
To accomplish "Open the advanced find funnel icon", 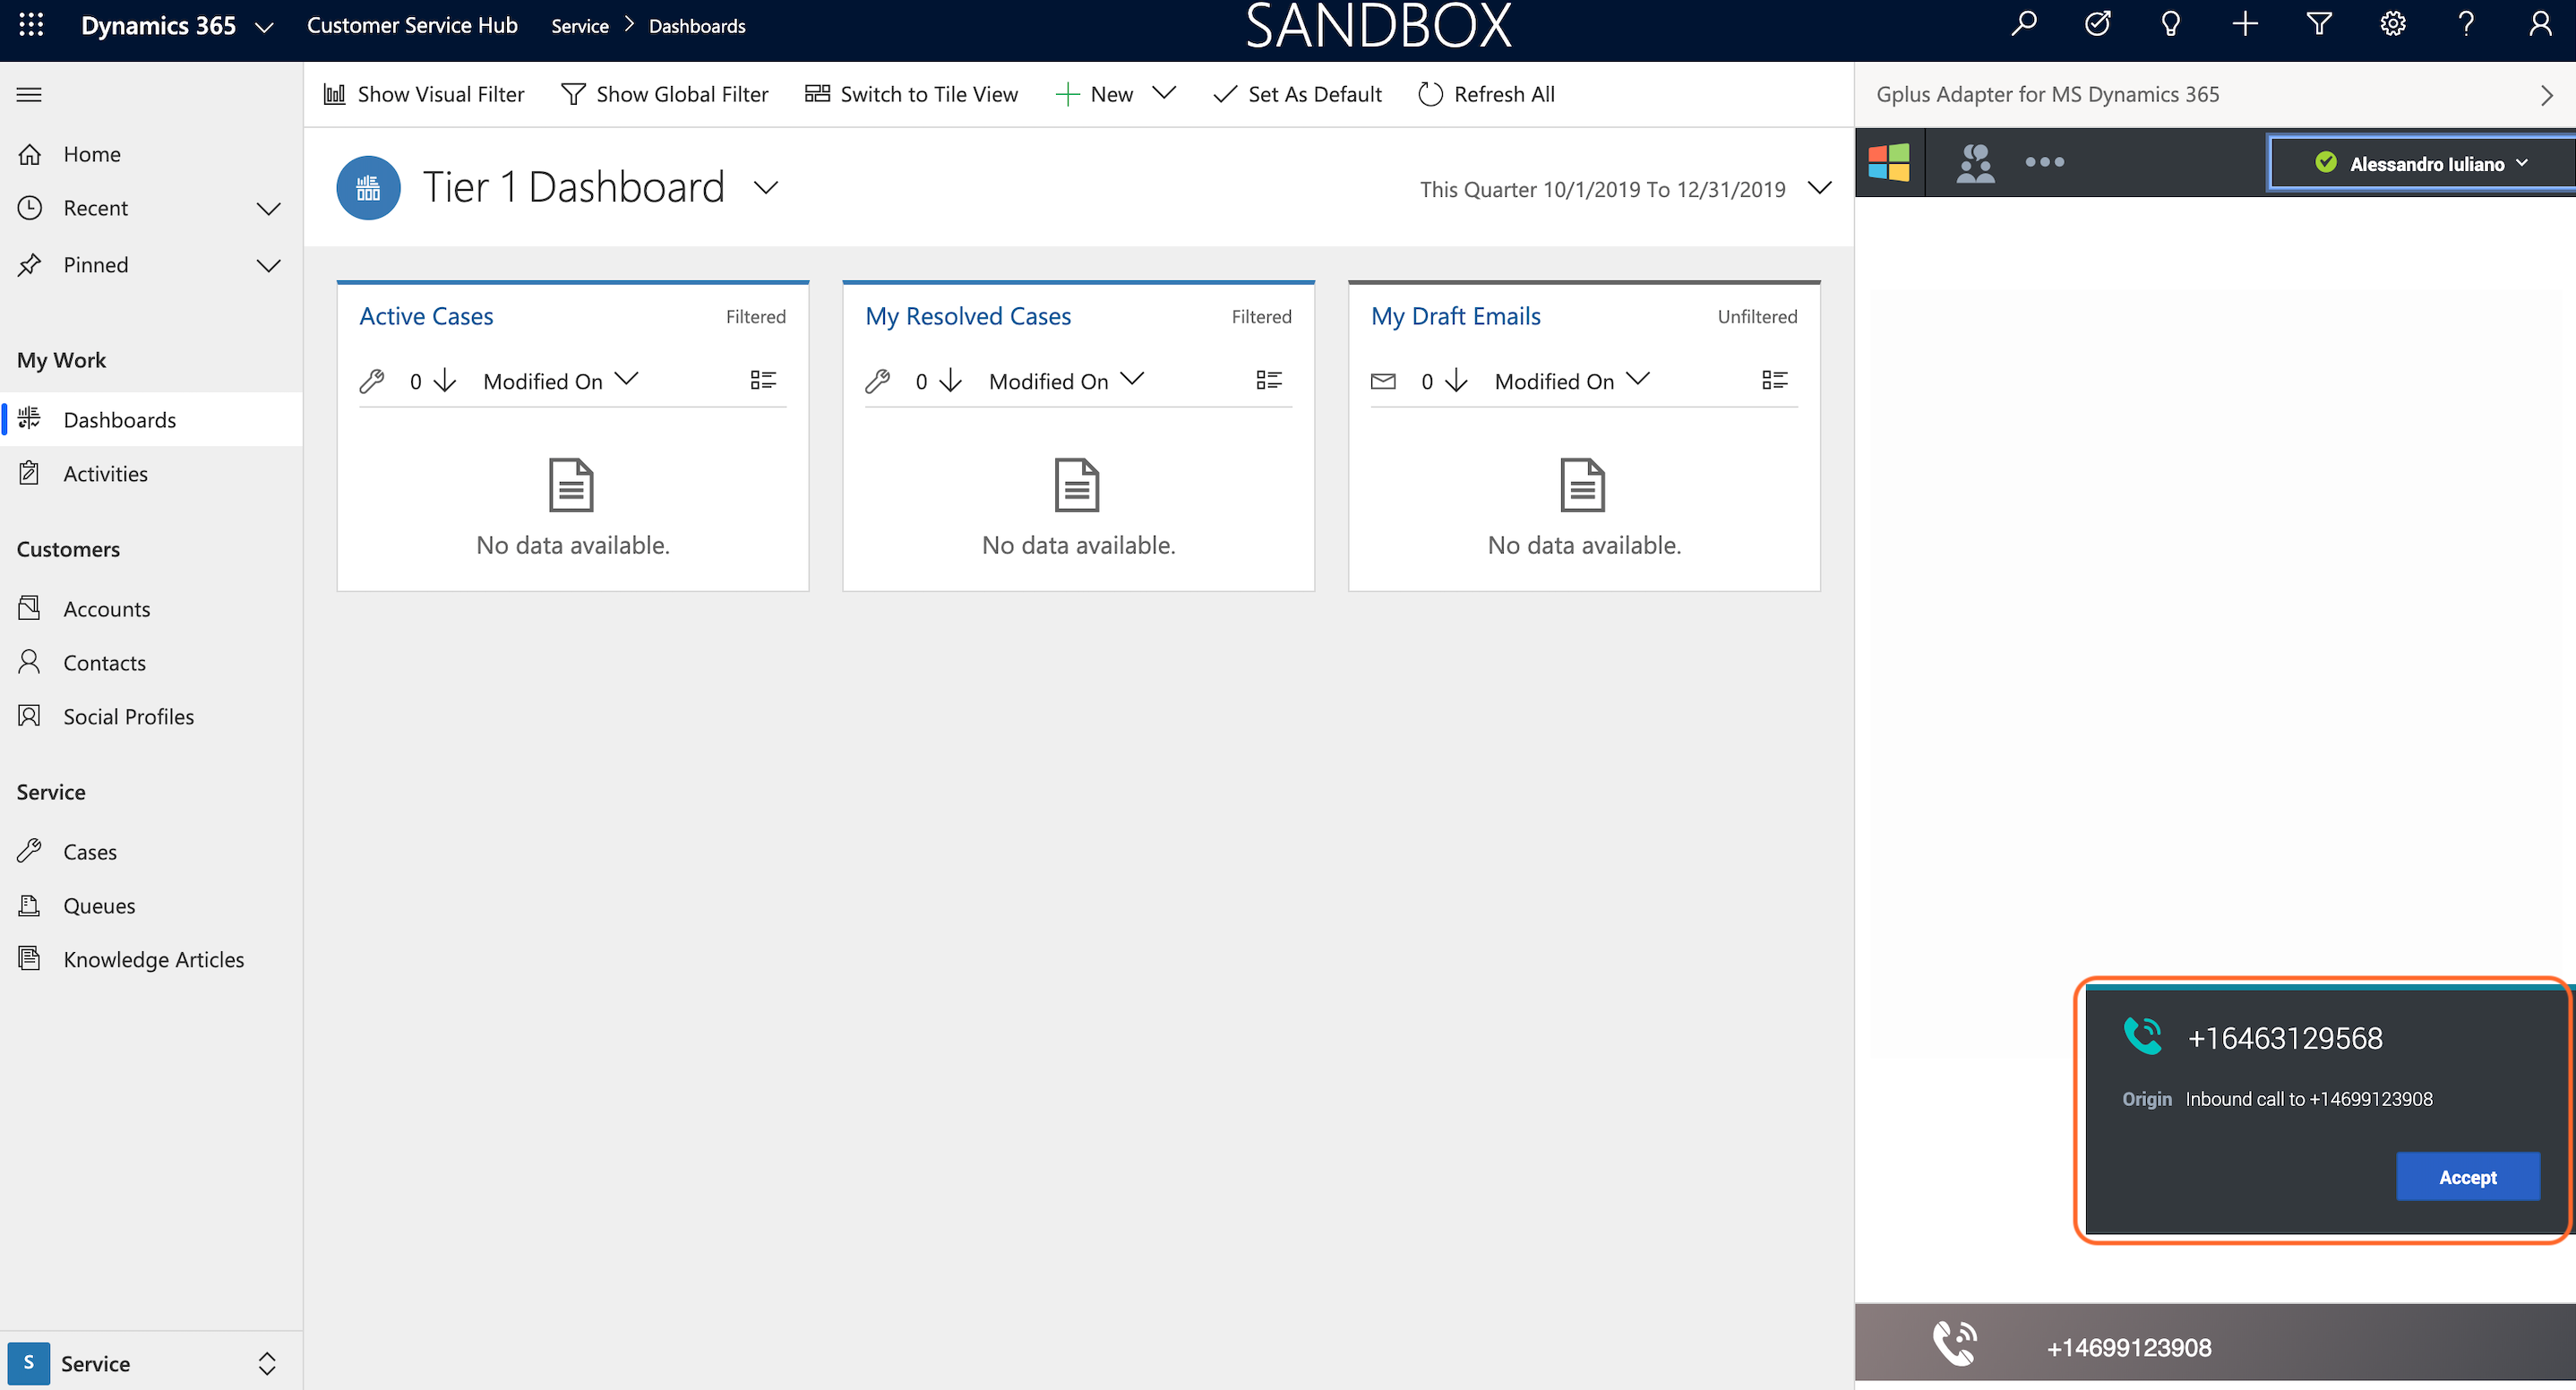I will click(x=2319, y=24).
